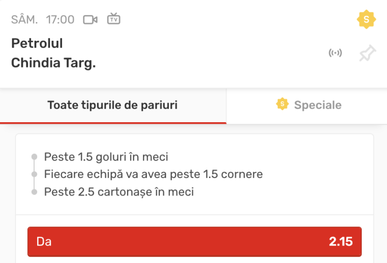This screenshot has height=263, width=387.
Task: Click the TV broadcast icon
Action: pyautogui.click(x=114, y=20)
